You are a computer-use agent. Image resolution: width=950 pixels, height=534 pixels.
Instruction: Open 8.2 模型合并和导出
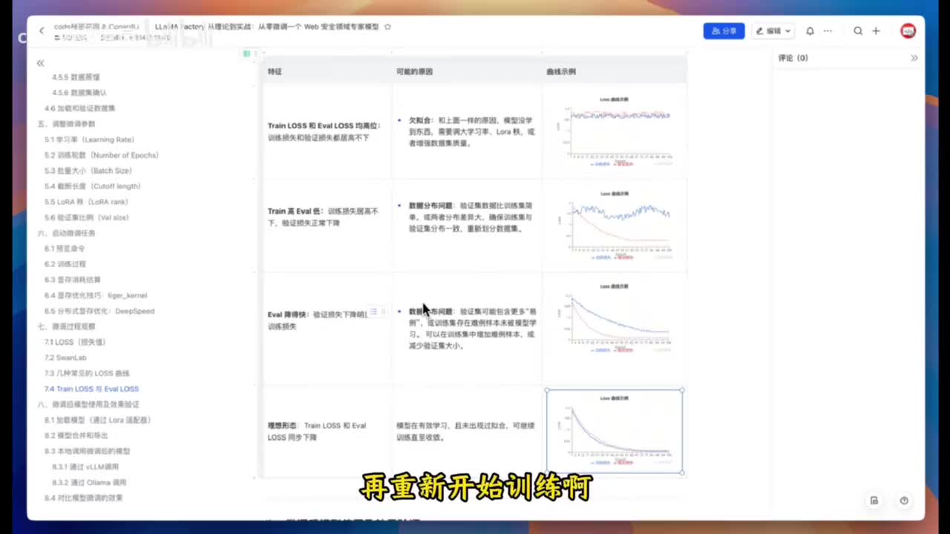pos(76,435)
